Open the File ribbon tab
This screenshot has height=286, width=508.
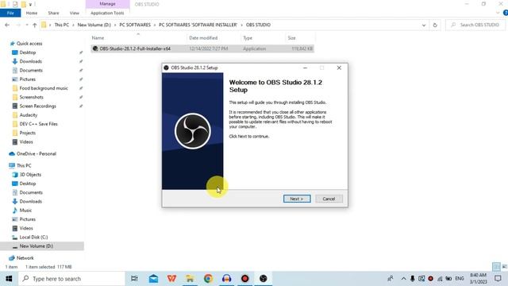(10, 13)
